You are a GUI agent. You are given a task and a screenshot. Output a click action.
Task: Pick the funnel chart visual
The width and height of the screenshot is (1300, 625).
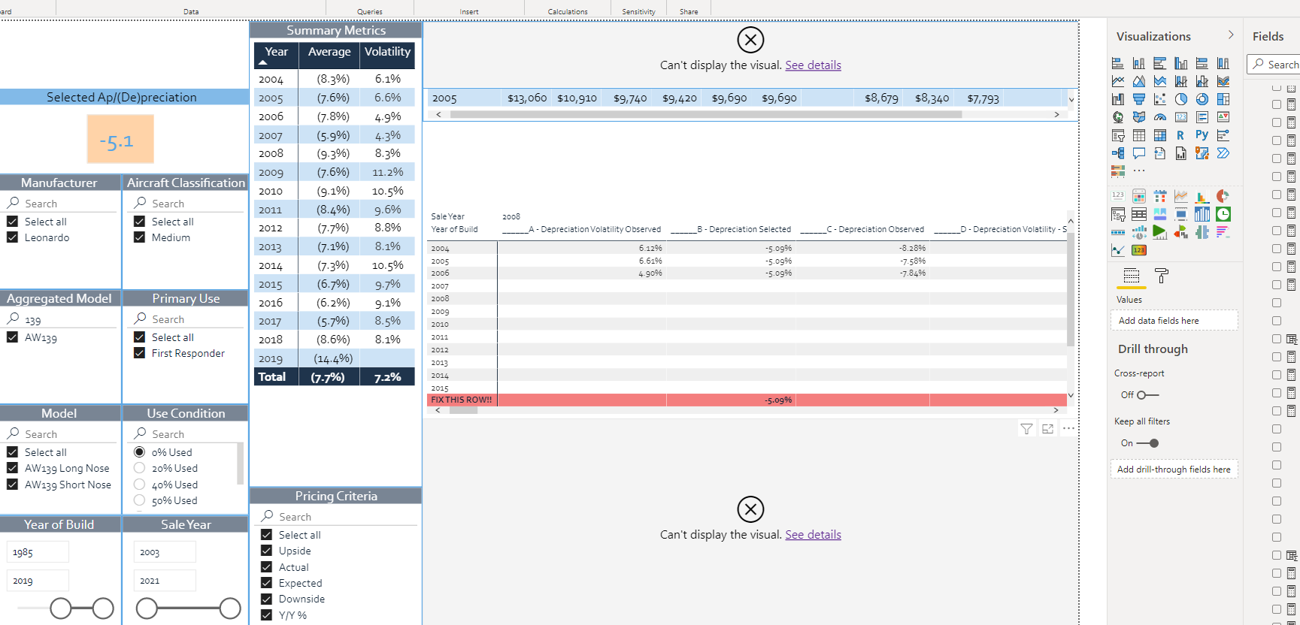tap(1139, 99)
